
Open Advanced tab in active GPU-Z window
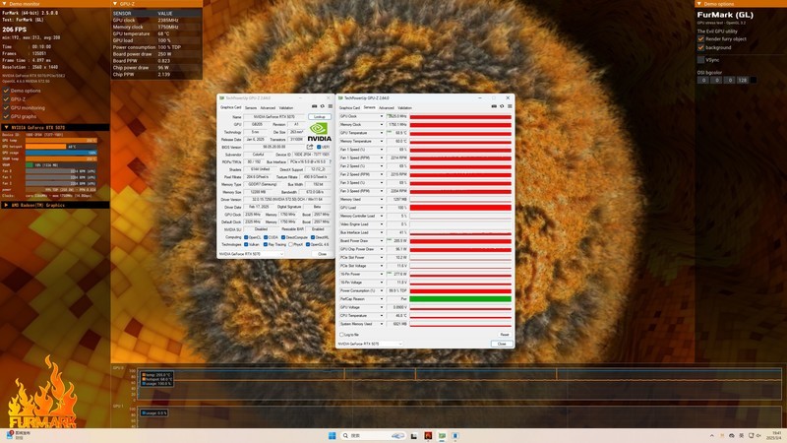[386, 107]
